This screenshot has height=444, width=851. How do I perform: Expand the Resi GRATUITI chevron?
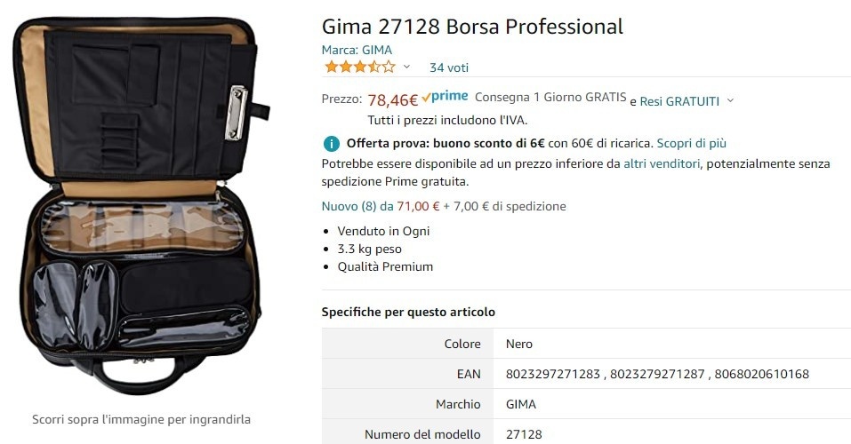coord(730,100)
